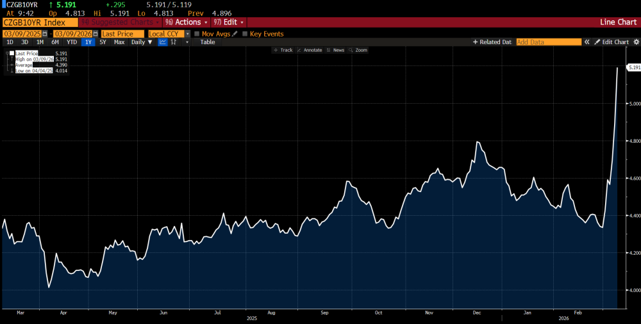Image resolution: width=641 pixels, height=324 pixels.
Task: Open the end date calendar picker
Action: click(x=96, y=34)
